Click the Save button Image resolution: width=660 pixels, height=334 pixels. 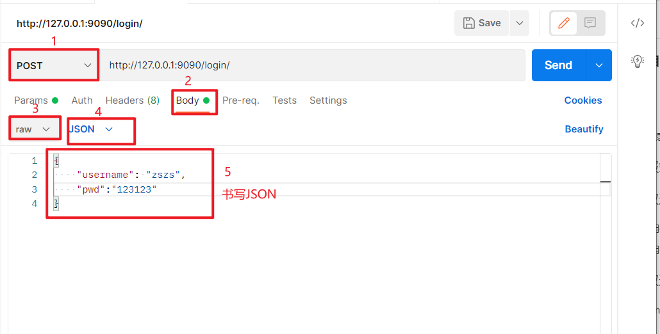click(482, 23)
